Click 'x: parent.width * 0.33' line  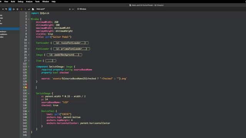[63, 96]
